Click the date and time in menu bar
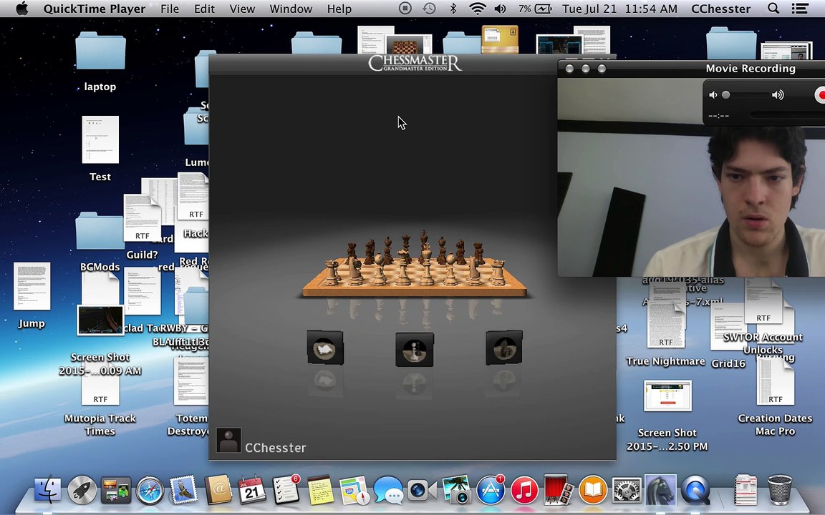The height and width of the screenshot is (515, 825). pos(619,9)
